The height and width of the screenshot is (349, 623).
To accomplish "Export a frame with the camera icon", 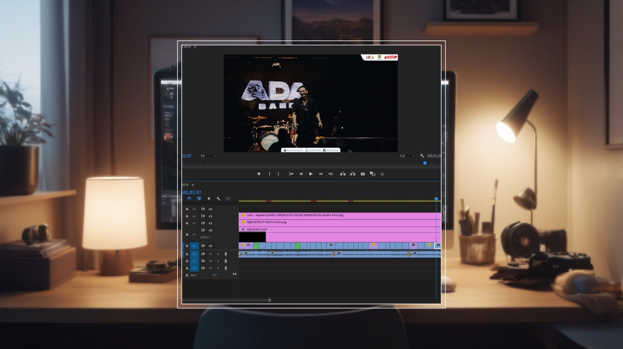I will pyautogui.click(x=362, y=174).
